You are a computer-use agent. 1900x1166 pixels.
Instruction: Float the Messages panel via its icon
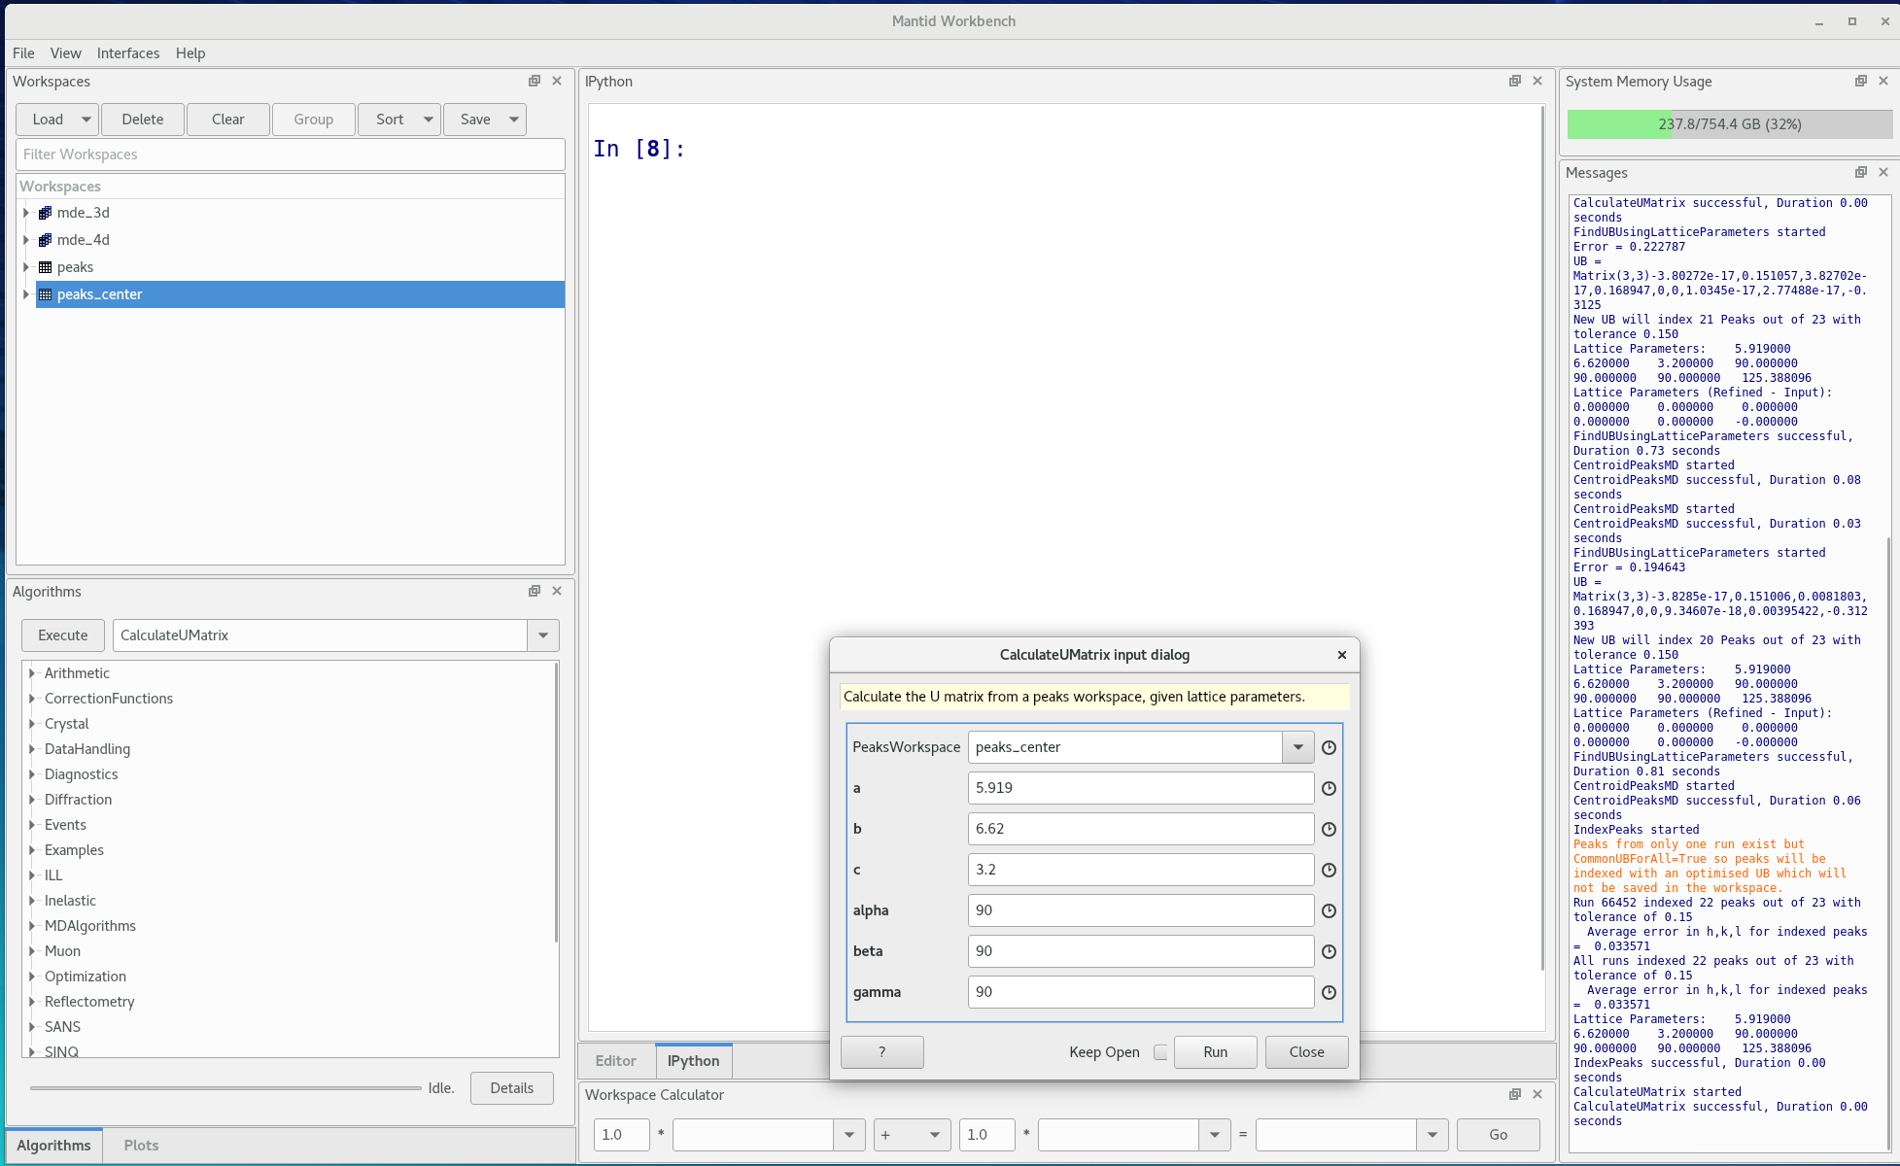[x=1860, y=172]
